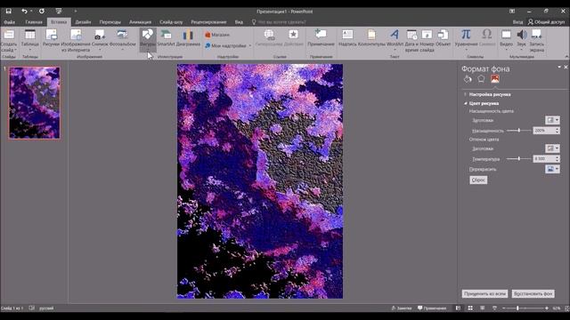
Task: Insert a Гиперссылка
Action: click(269, 38)
